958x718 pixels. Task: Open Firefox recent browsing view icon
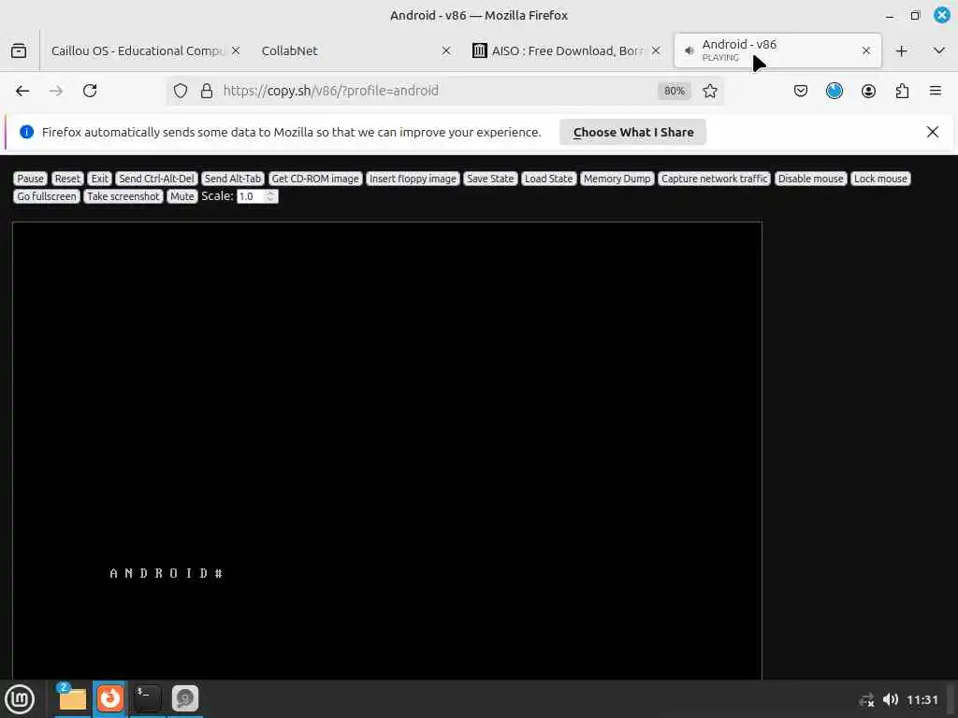pos(19,50)
